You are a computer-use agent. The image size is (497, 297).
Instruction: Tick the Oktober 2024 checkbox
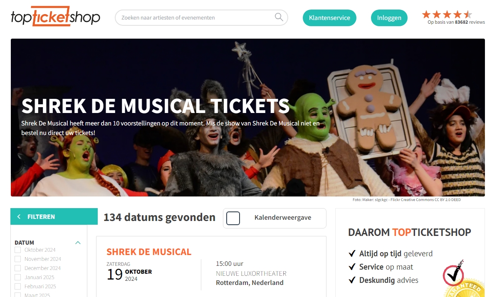18,250
